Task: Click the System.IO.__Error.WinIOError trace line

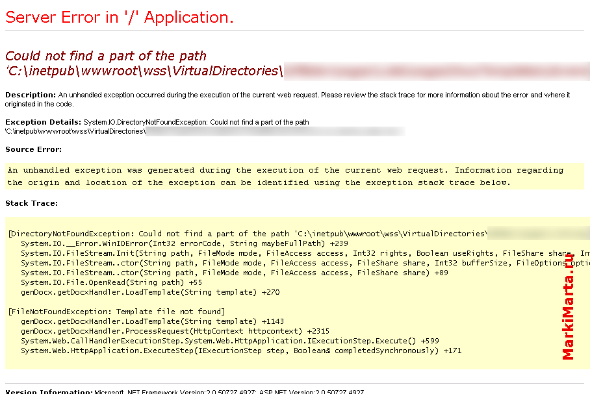Action: pos(185,243)
